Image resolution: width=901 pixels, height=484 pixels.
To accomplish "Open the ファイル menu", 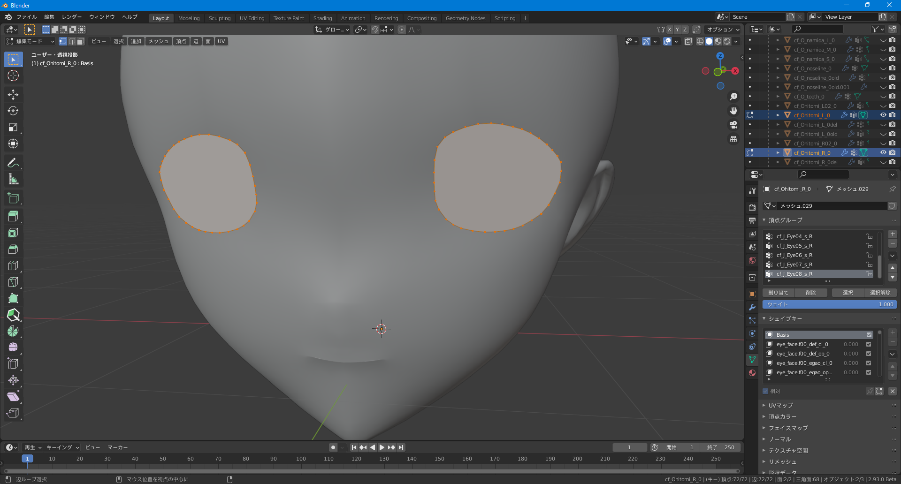I will 27,17.
